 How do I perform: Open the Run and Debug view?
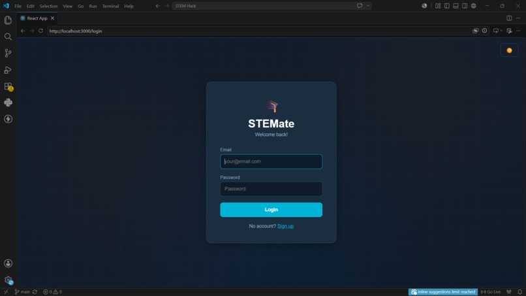pyautogui.click(x=8, y=70)
